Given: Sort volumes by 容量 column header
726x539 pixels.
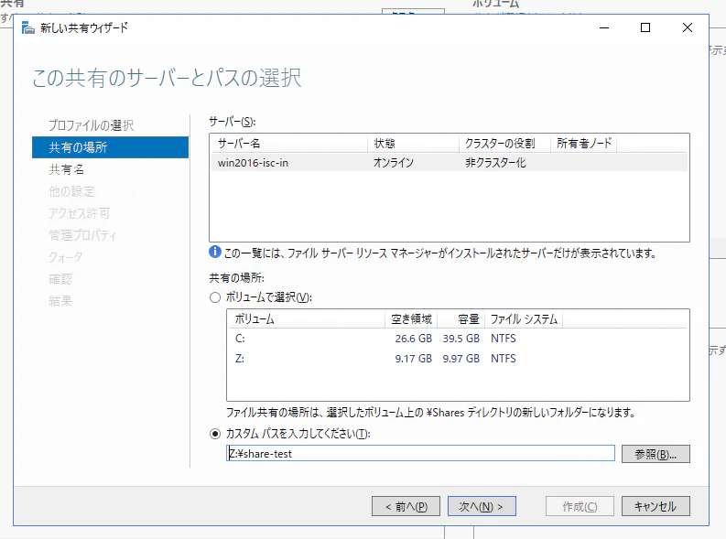Looking at the screenshot, I should tap(461, 319).
